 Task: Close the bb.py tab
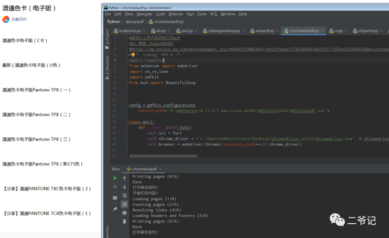169,31
